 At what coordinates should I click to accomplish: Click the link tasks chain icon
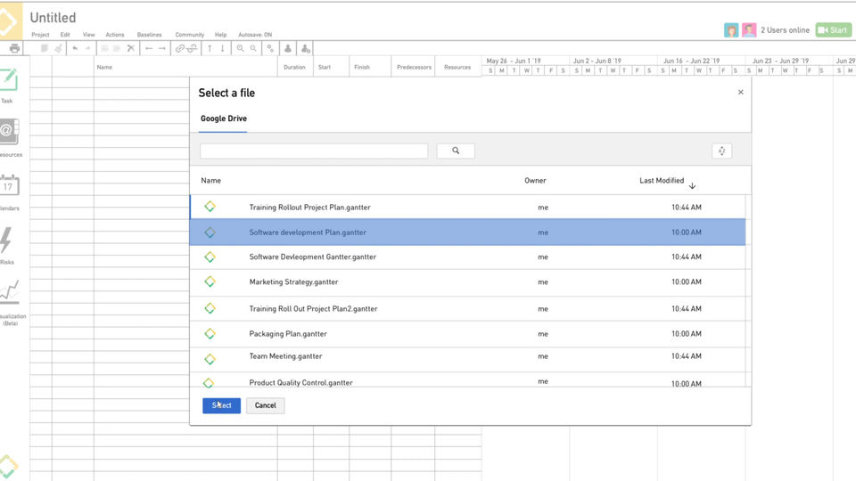point(180,48)
